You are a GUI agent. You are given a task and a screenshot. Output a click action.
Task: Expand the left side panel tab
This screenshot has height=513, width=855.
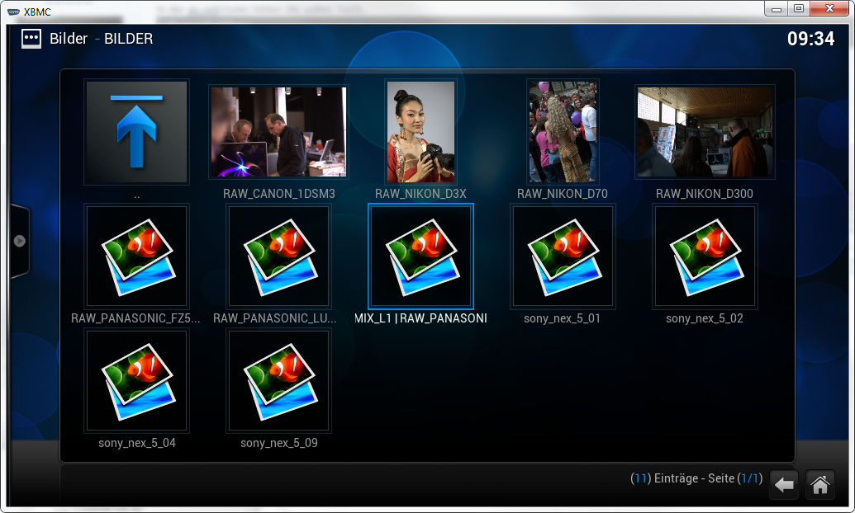tap(20, 241)
